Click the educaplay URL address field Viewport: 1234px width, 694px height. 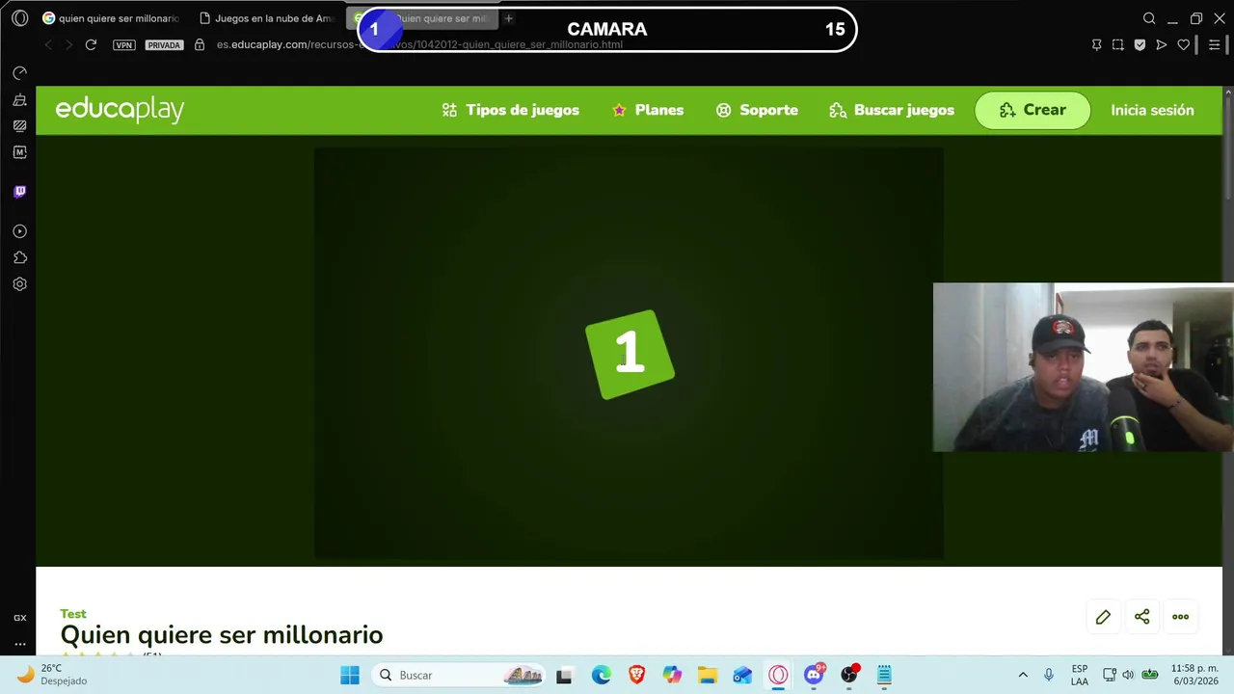(419, 44)
